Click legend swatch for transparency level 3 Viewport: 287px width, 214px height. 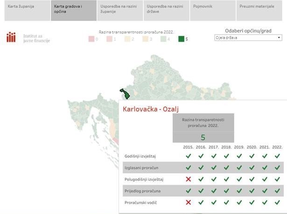tap(145, 39)
